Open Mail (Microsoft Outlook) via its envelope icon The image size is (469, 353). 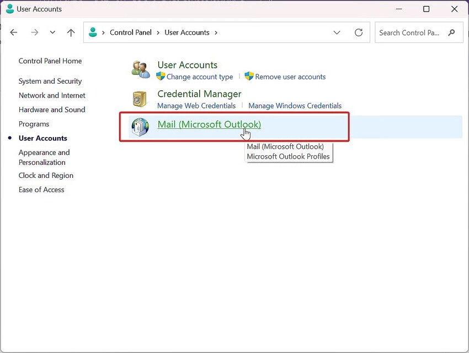[140, 127]
